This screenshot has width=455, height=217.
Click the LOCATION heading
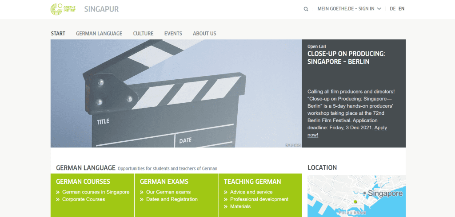pos(322,168)
